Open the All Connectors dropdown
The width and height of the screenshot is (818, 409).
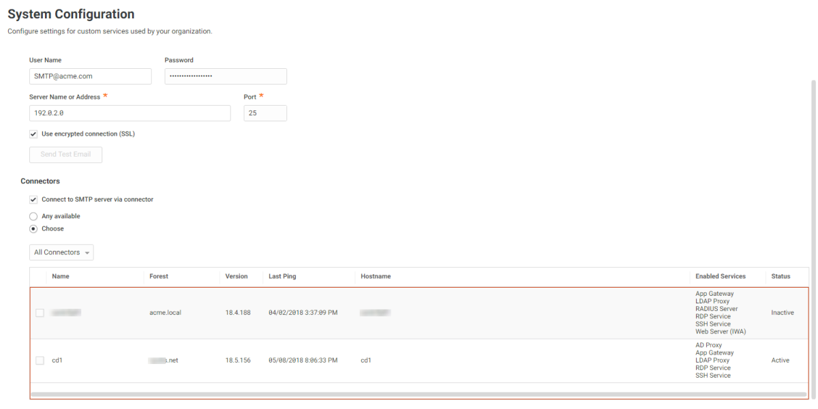pos(61,252)
